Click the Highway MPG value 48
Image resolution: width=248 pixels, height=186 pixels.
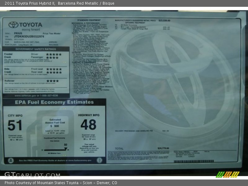point(88,125)
